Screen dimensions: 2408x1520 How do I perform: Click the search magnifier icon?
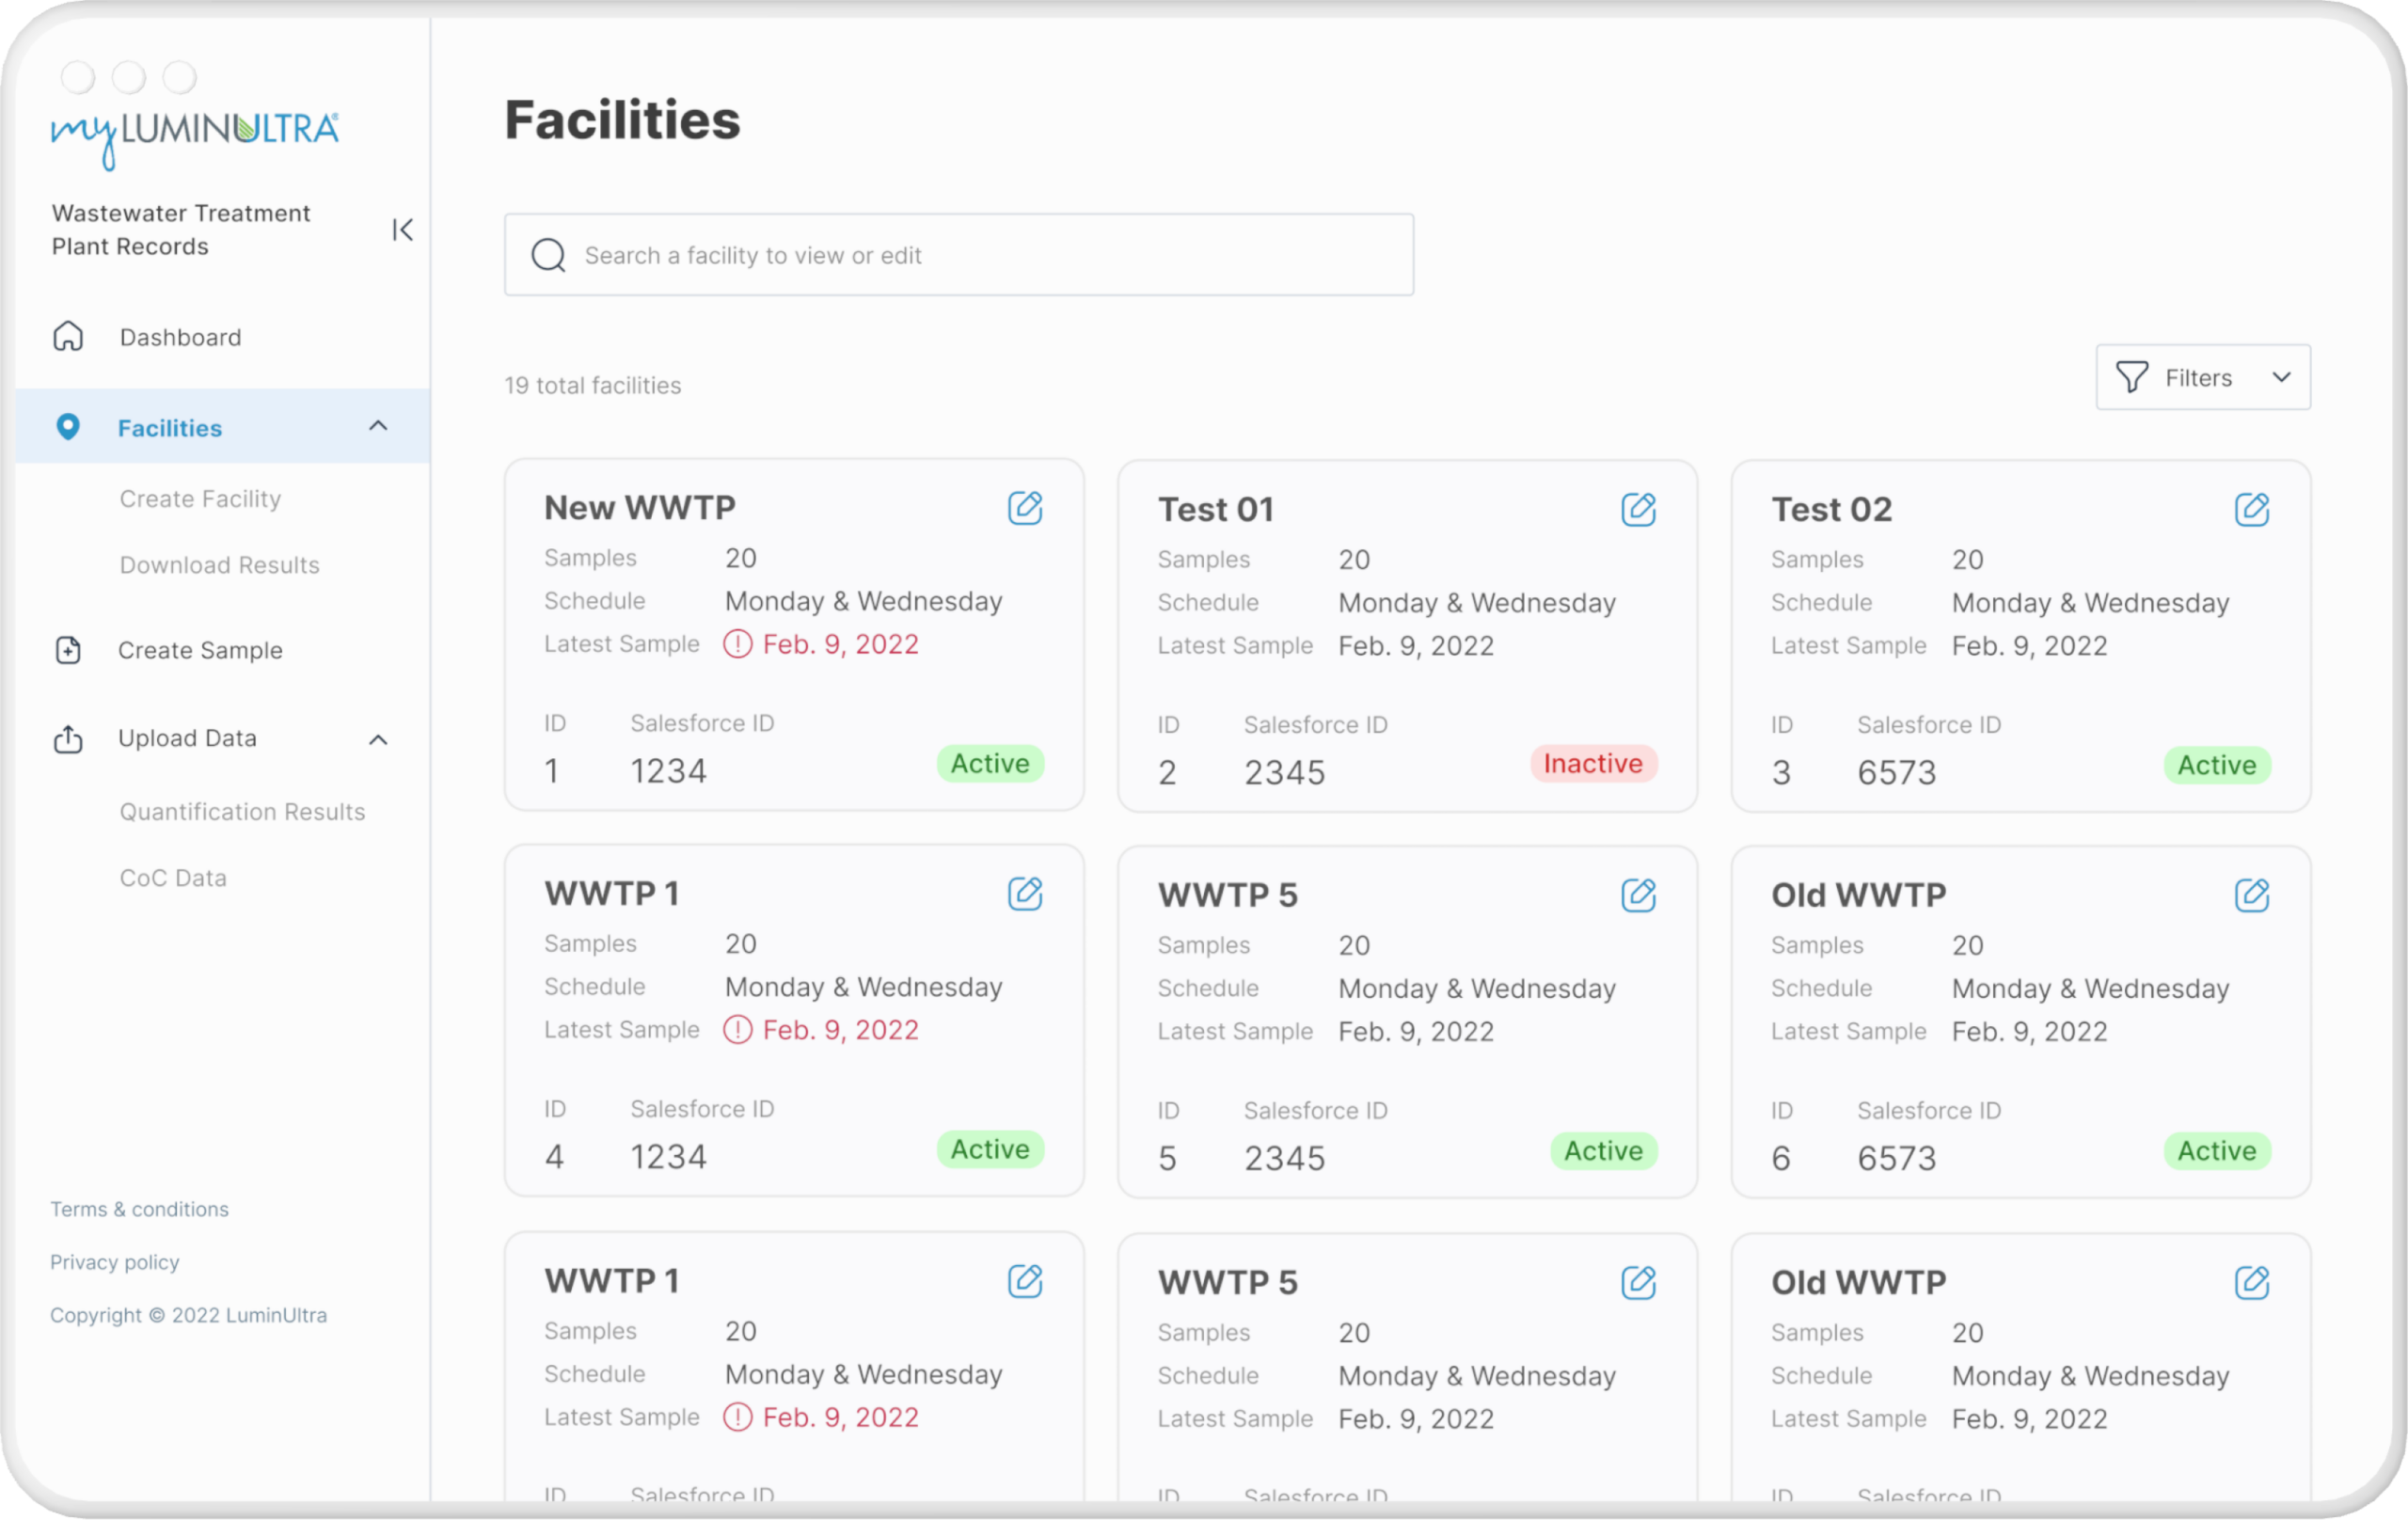pyautogui.click(x=548, y=255)
